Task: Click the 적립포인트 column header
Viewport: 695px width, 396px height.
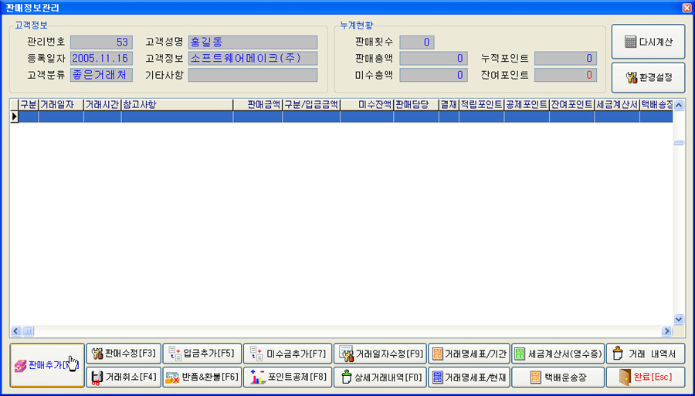Action: point(481,104)
